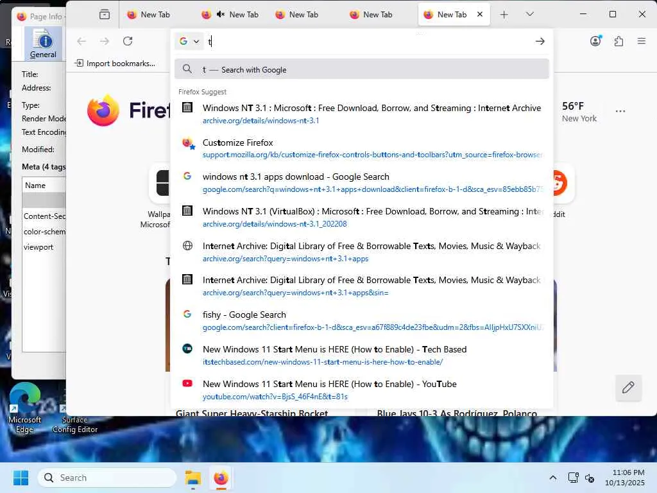Viewport: 657px width, 493px height.
Task: Close the active New Tab
Action: tap(480, 14)
